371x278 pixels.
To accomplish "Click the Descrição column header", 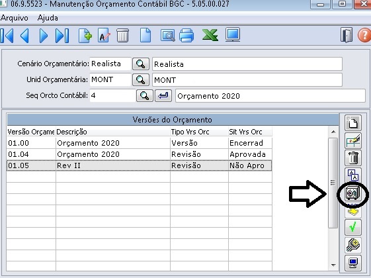I will [x=113, y=132].
